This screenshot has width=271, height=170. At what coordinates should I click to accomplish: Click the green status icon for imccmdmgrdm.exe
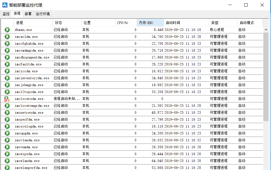click(x=7, y=51)
